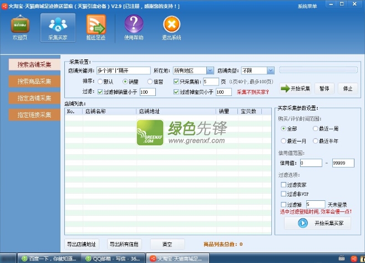Switch to 指定链接采集 tab
This screenshot has width=365, height=263.
coord(34,115)
